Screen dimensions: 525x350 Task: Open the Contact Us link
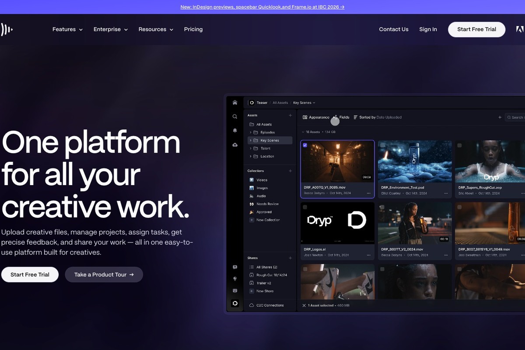tap(394, 29)
